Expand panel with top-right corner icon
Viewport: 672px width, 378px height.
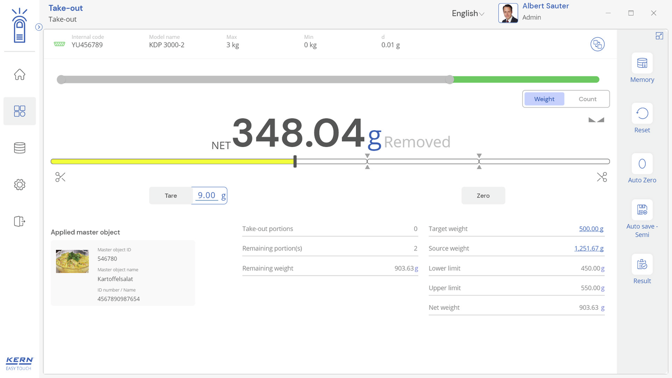[659, 36]
